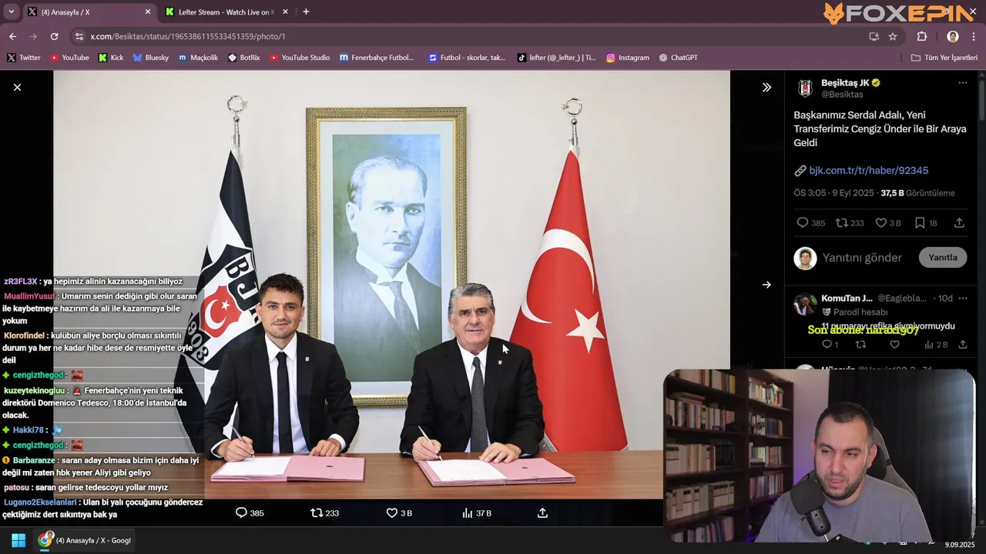Click the Yanıtla button
This screenshot has height=554, width=986.
tap(943, 258)
